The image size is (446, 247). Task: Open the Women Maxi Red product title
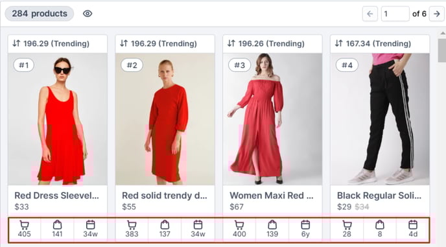(x=272, y=196)
